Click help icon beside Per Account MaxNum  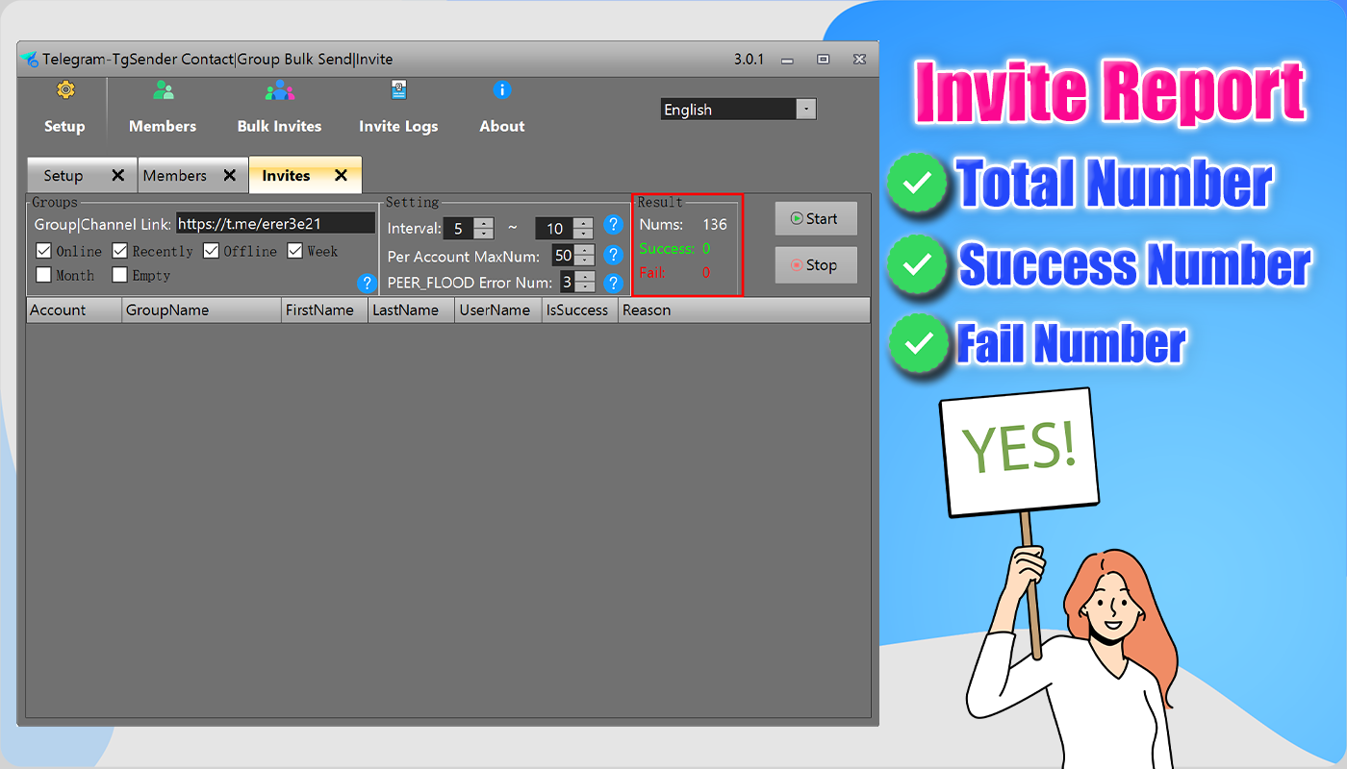(x=613, y=255)
